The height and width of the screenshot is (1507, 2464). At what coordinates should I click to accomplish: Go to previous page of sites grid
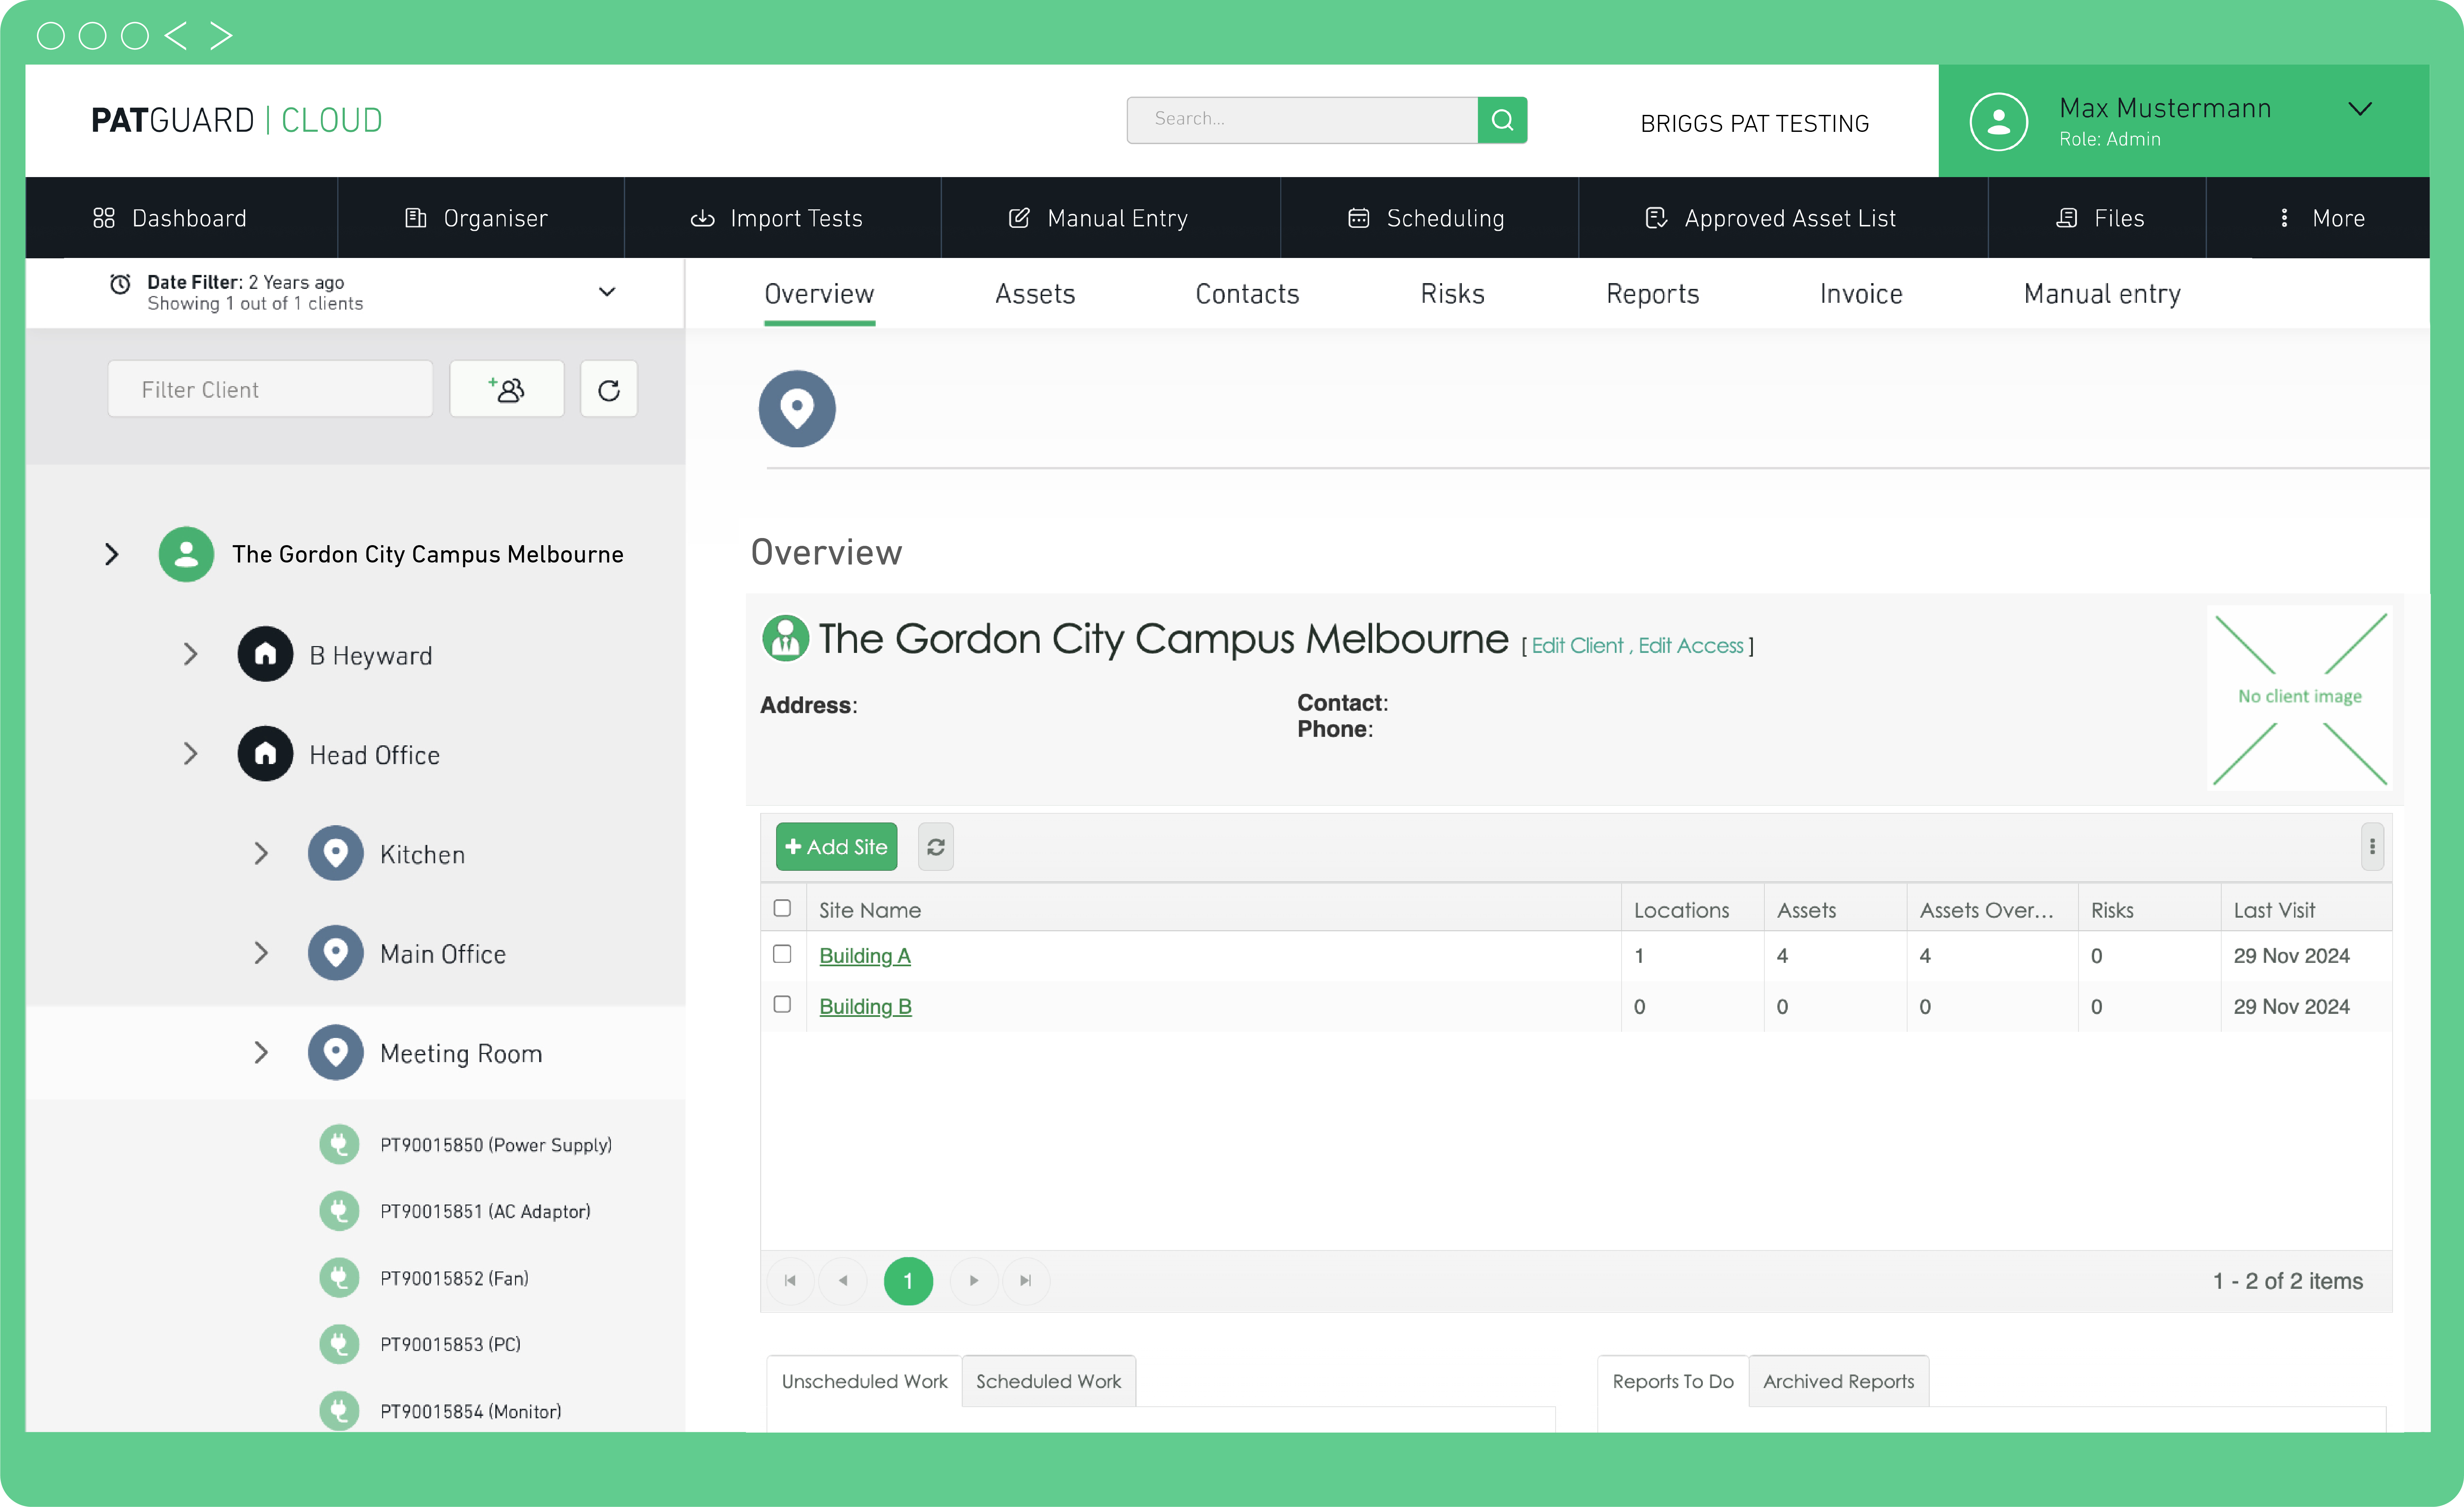(843, 1281)
